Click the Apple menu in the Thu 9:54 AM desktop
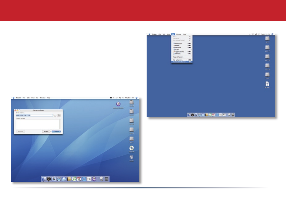Viewport: 286px width, 198px height. click(x=13, y=98)
